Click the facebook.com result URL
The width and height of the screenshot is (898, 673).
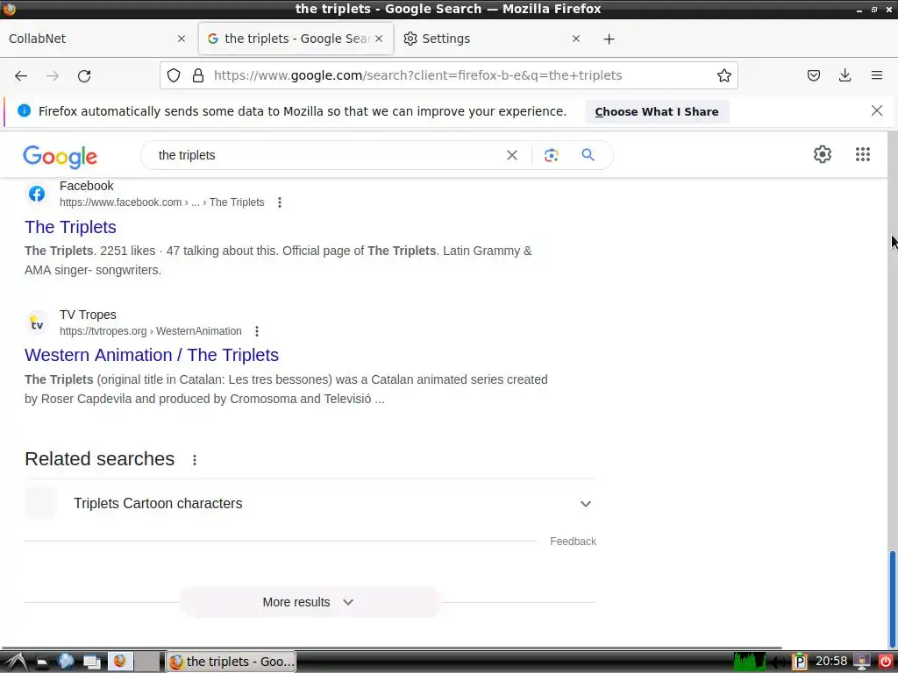click(162, 202)
